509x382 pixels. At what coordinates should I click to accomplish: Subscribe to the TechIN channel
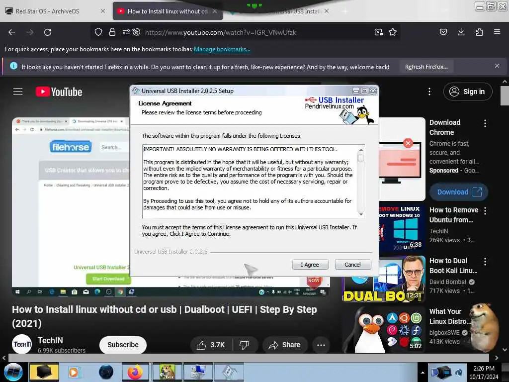point(123,345)
